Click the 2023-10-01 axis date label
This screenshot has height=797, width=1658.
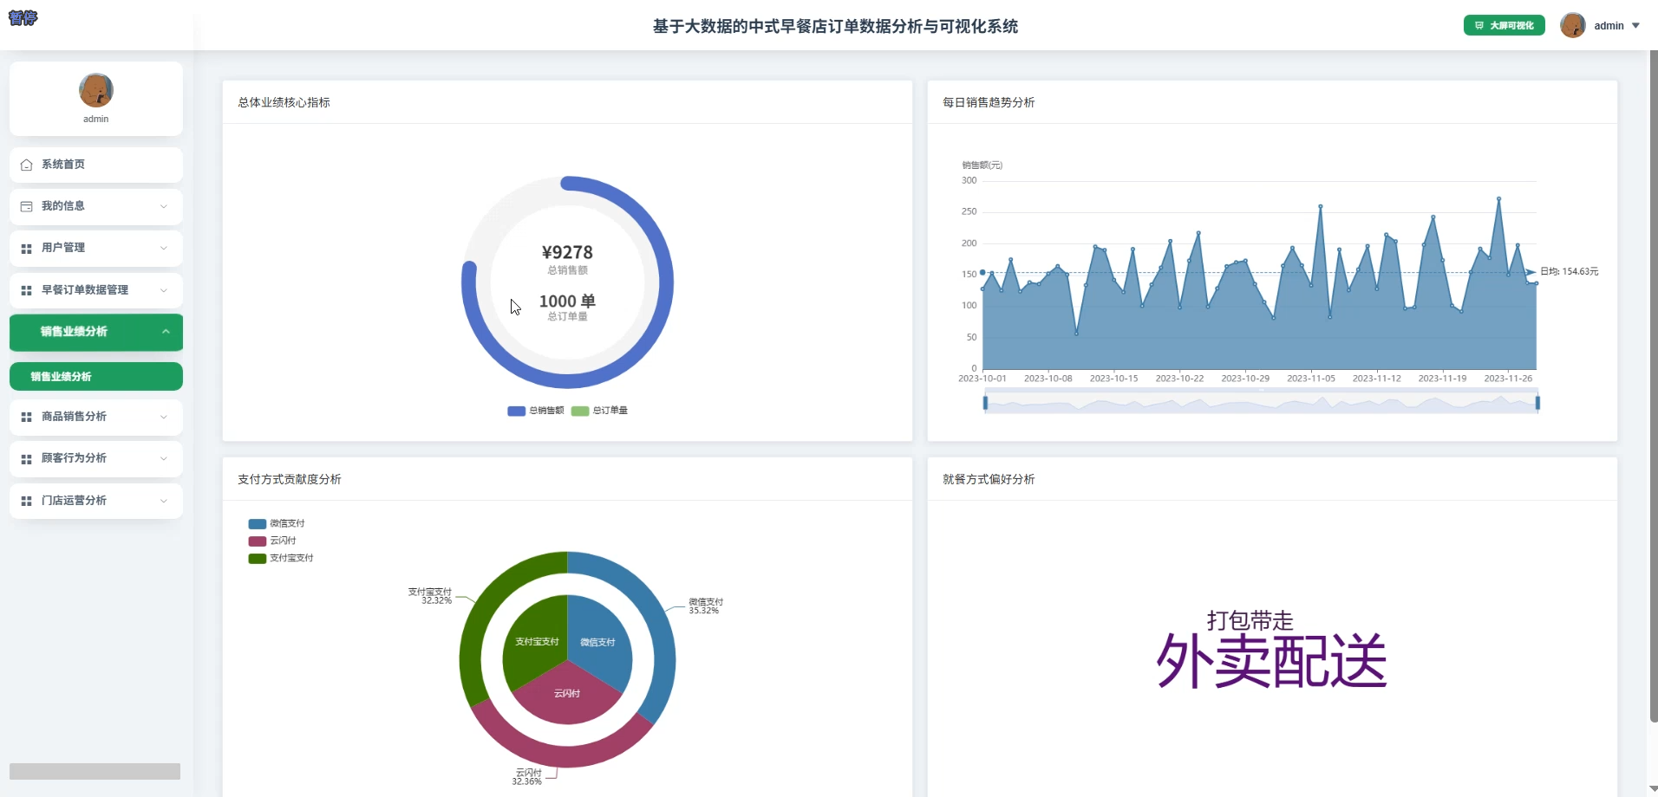[982, 379]
